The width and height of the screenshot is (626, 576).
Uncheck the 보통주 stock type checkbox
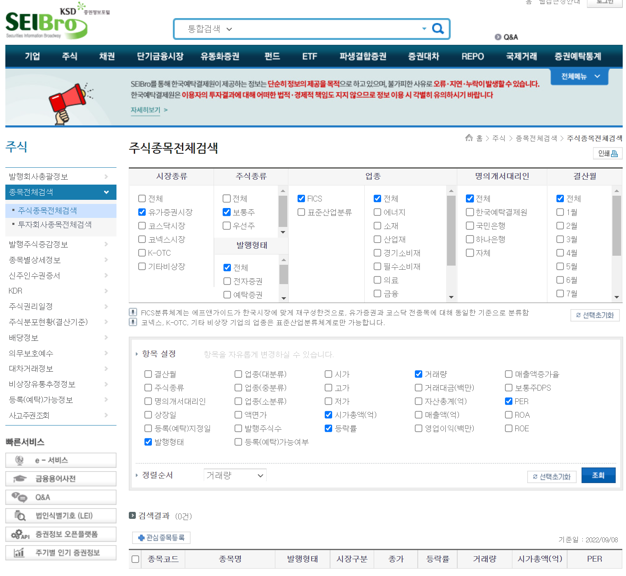226,212
